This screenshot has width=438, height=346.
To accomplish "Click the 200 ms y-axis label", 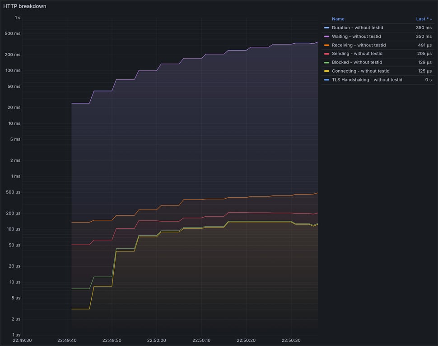I will click(13, 55).
